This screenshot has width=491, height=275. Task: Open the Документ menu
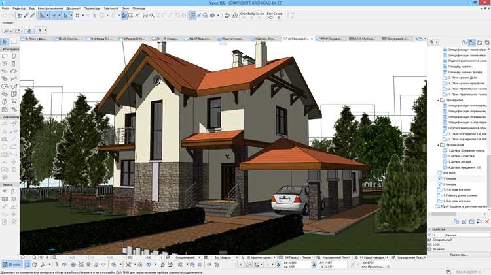[73, 8]
